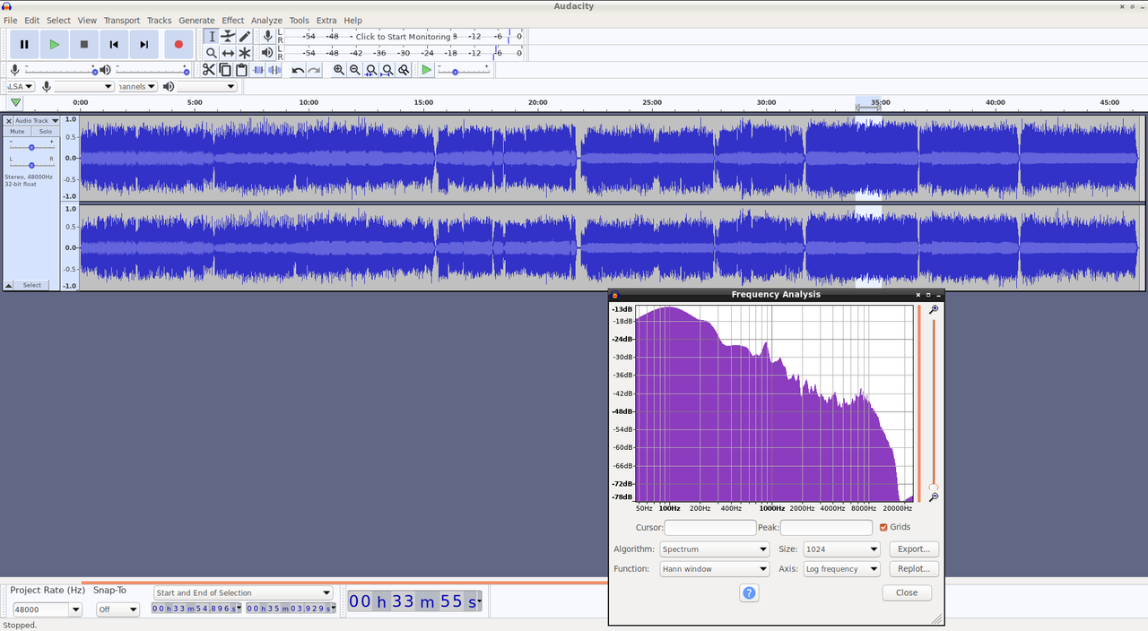Image resolution: width=1148 pixels, height=631 pixels.
Task: Click Fit selection to width icon
Action: [371, 70]
